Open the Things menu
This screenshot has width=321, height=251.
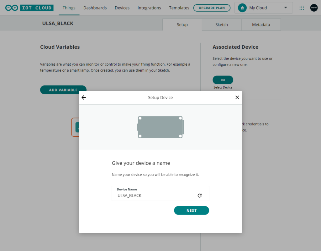69,8
